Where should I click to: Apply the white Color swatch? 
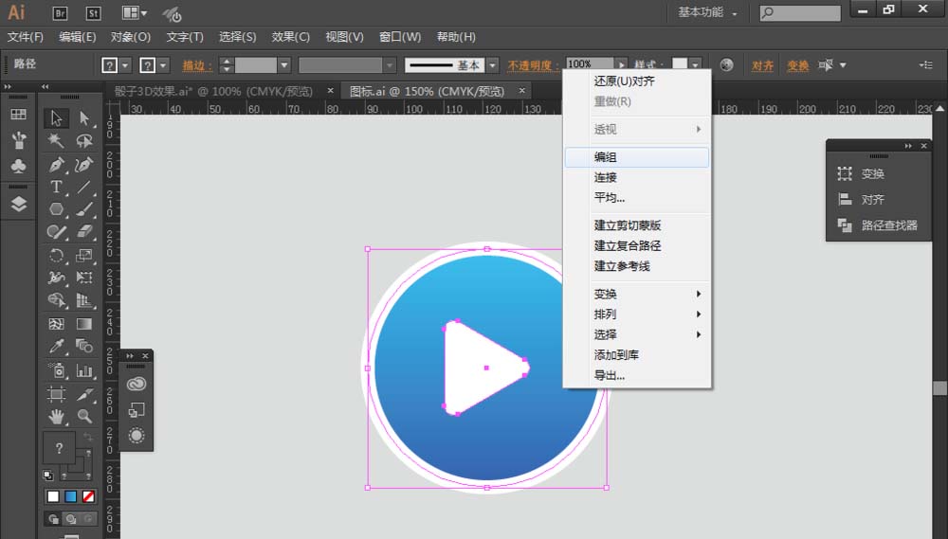coord(53,496)
